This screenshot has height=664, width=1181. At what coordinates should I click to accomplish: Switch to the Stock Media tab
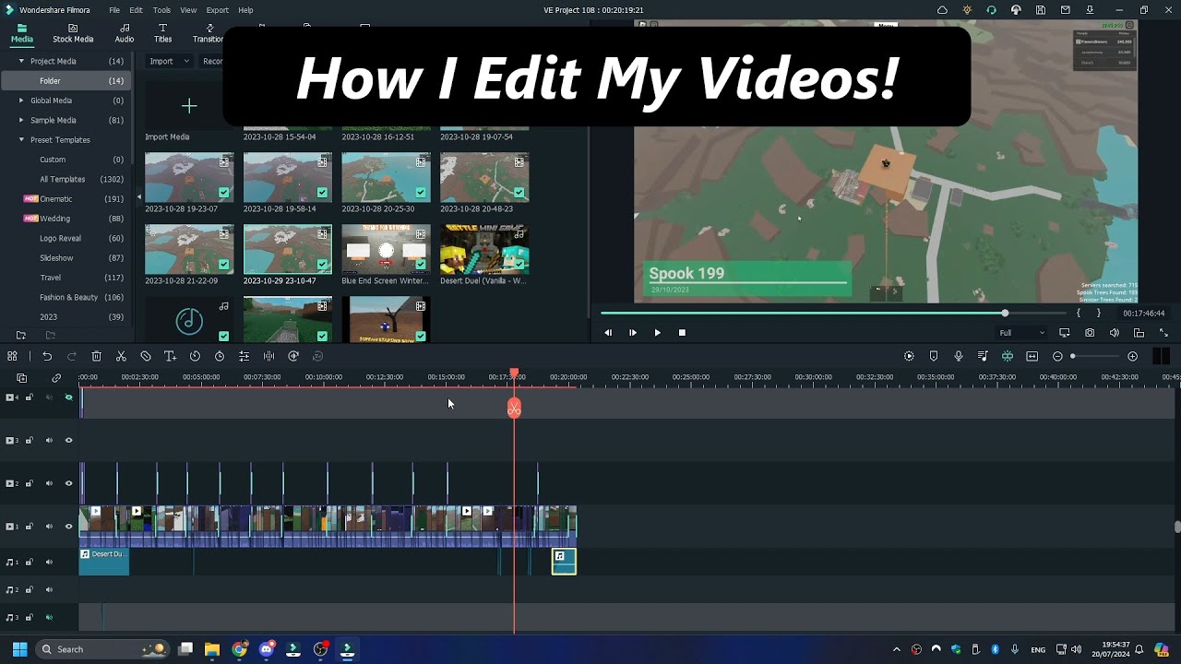click(73, 33)
